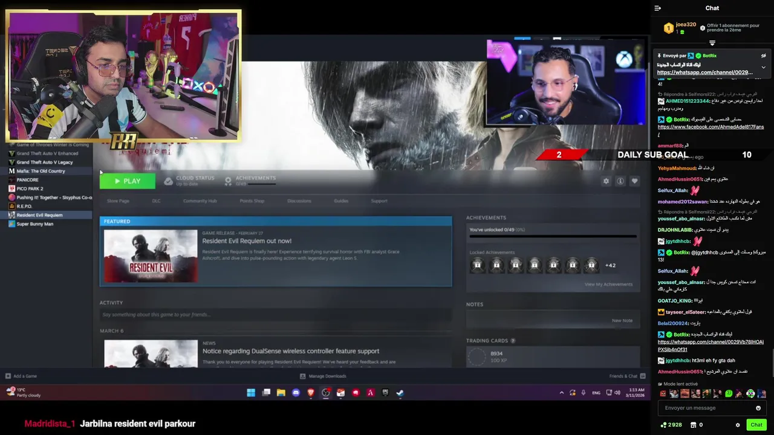Open the Store Page tab
Screen dimensions: 774x435
click(118, 201)
